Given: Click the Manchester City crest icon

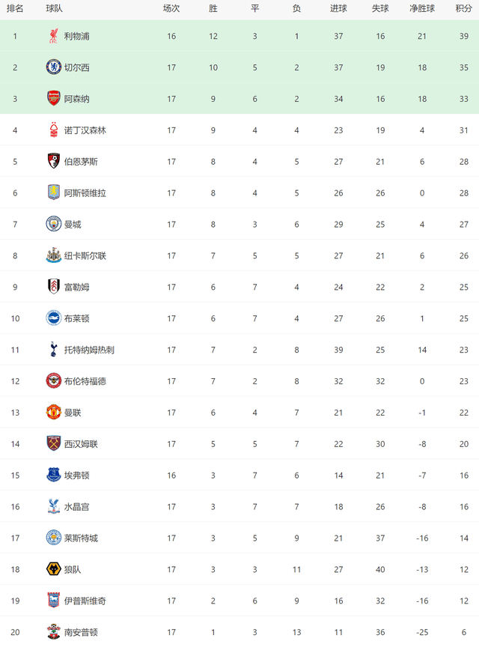Looking at the screenshot, I should 53,224.
